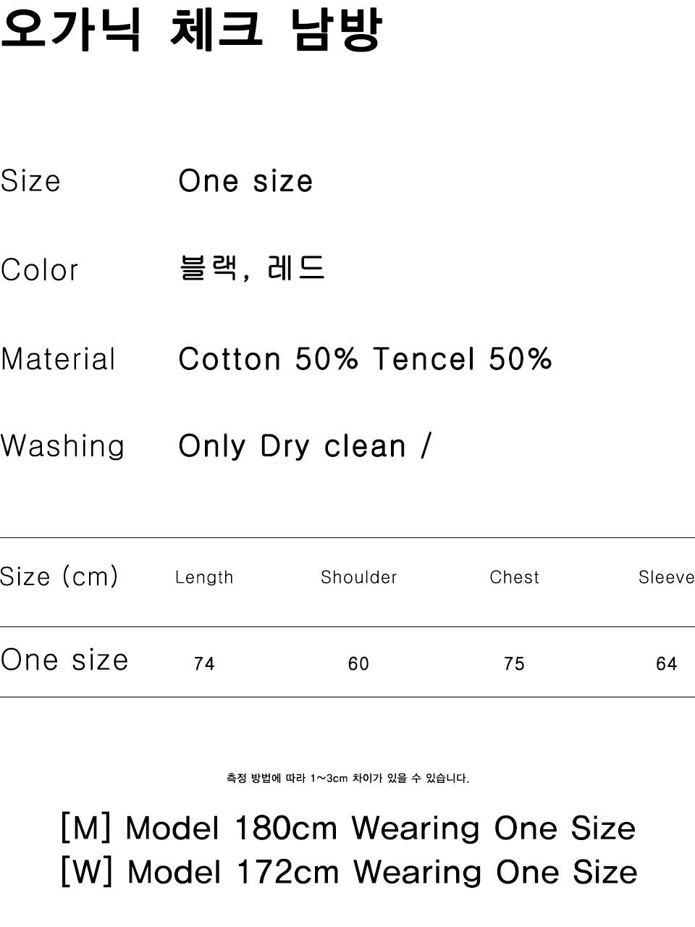Viewport: 695px width, 927px height.
Task: Click the Material label
Action: (58, 359)
